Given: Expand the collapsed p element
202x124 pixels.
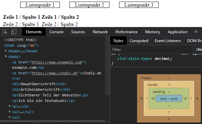Looking at the screenshot, I should pos(10,106).
